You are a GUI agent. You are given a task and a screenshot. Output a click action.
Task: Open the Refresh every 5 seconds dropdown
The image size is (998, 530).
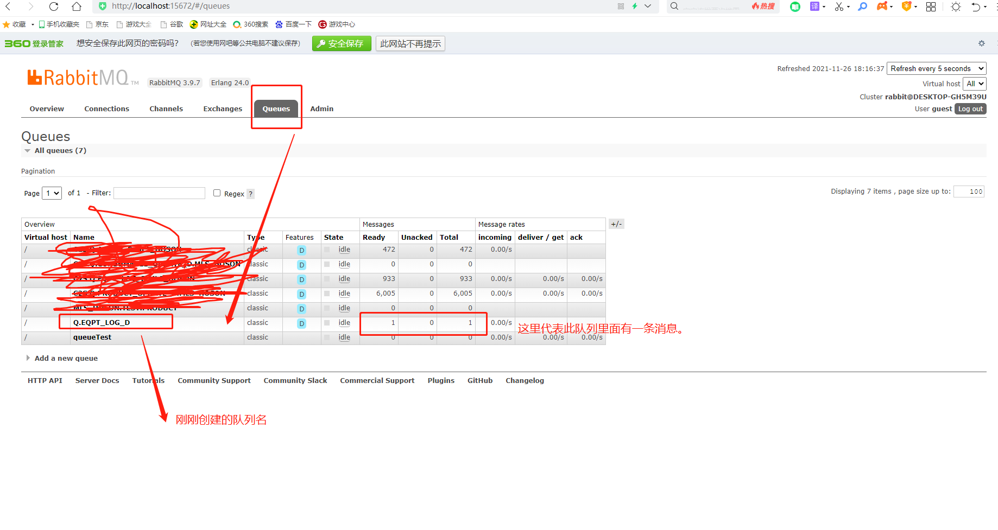pyautogui.click(x=937, y=68)
